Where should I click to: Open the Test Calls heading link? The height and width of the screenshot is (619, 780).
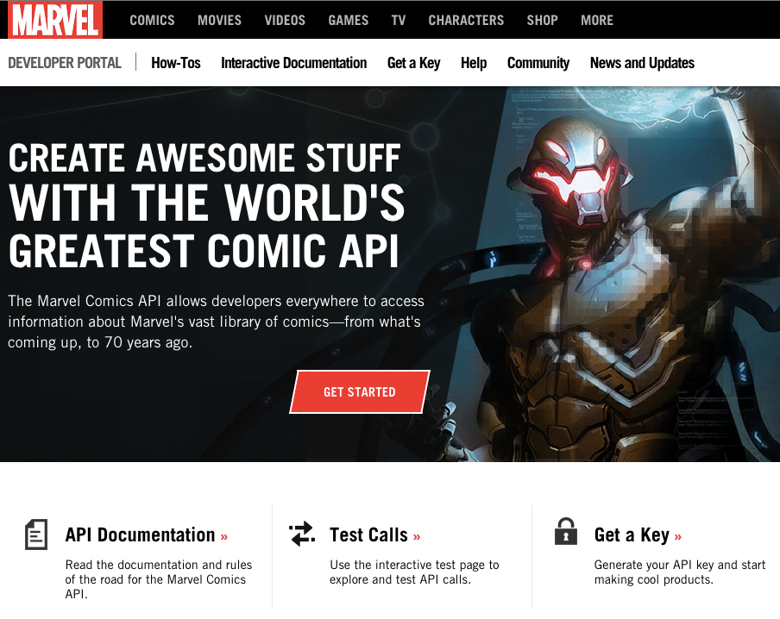tap(375, 535)
